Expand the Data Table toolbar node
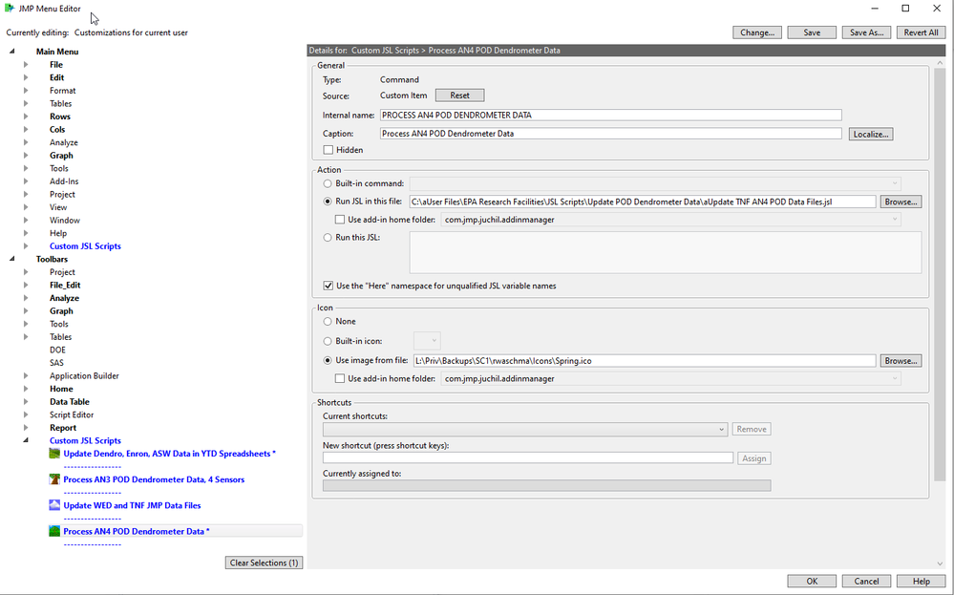The height and width of the screenshot is (595, 954). click(26, 401)
